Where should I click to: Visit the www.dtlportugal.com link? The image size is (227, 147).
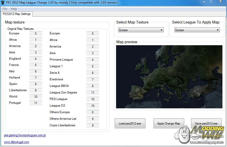click(16, 142)
